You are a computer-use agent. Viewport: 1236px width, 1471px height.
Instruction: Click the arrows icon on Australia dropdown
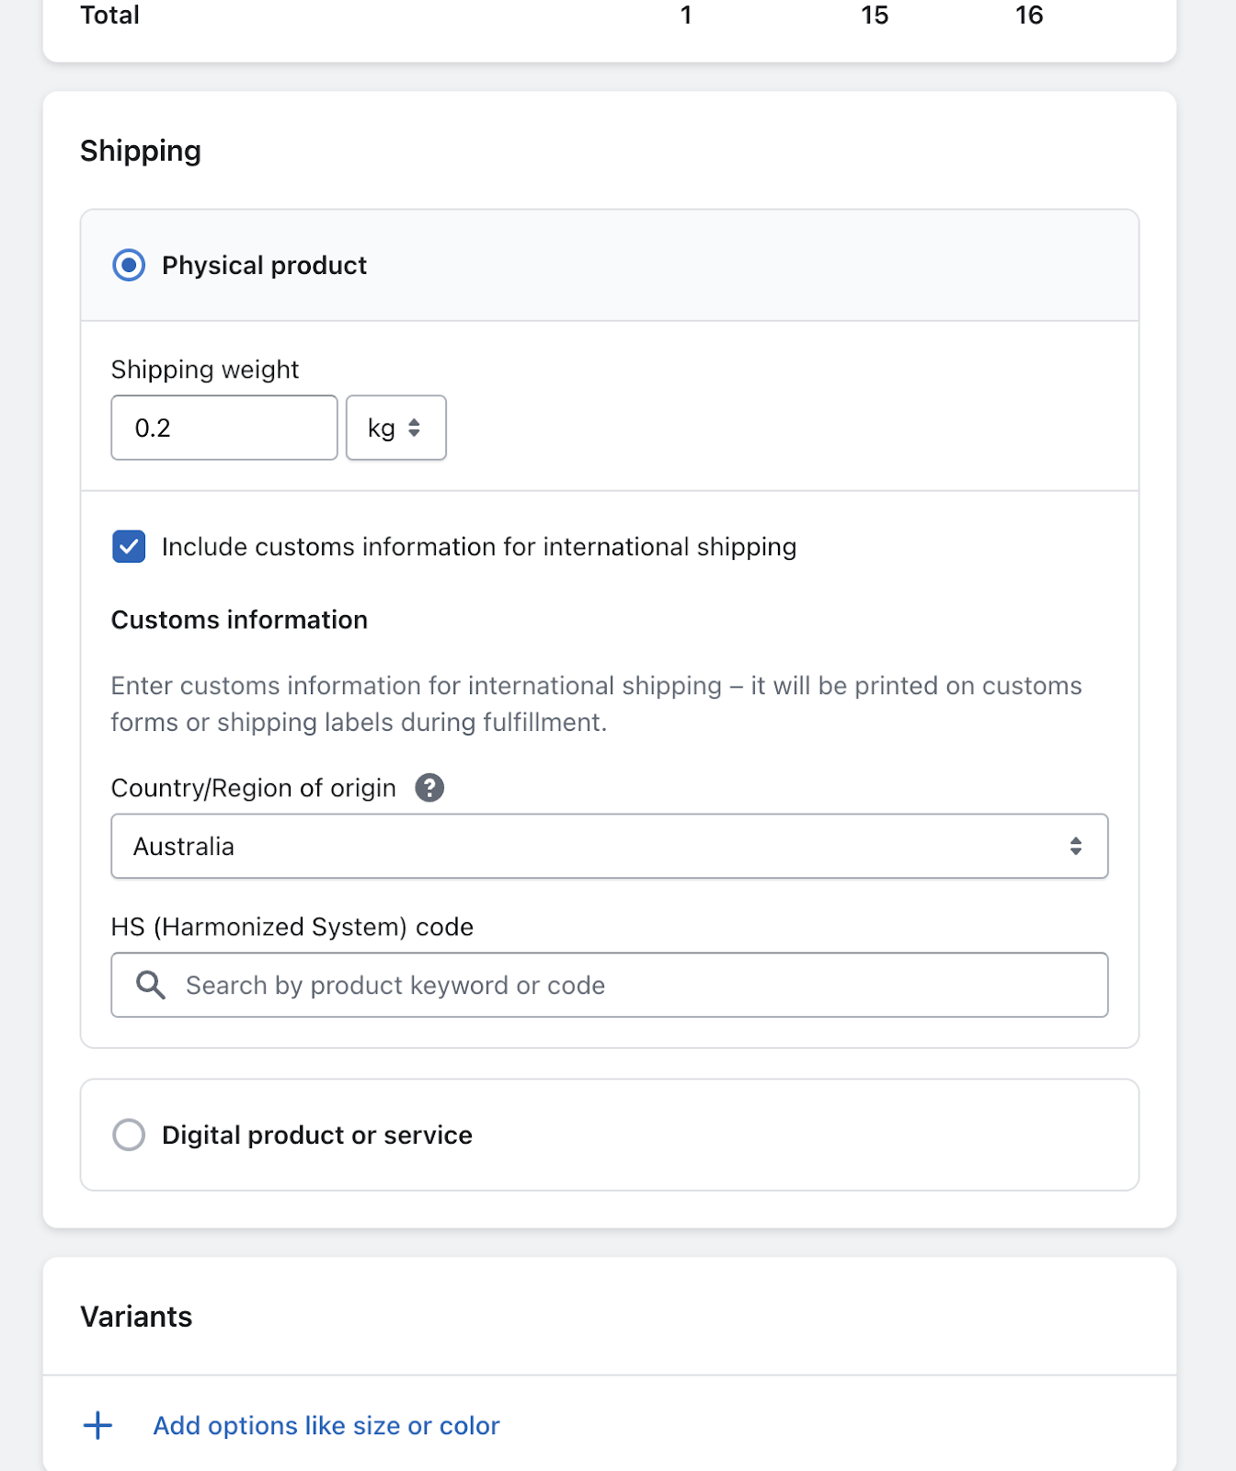coord(1075,847)
